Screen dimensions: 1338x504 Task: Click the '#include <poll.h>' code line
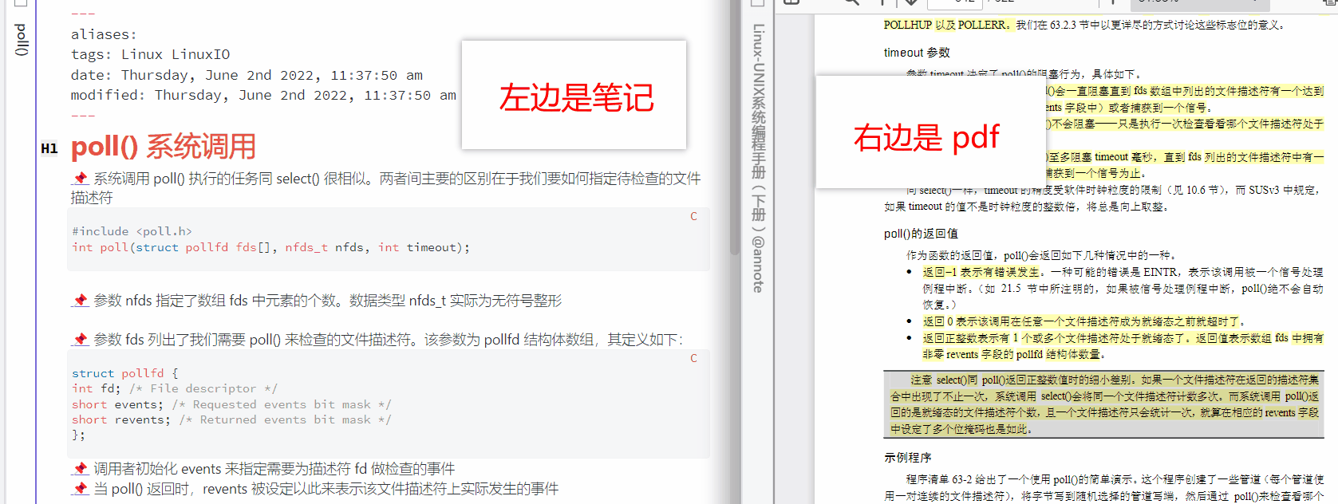pyautogui.click(x=132, y=231)
